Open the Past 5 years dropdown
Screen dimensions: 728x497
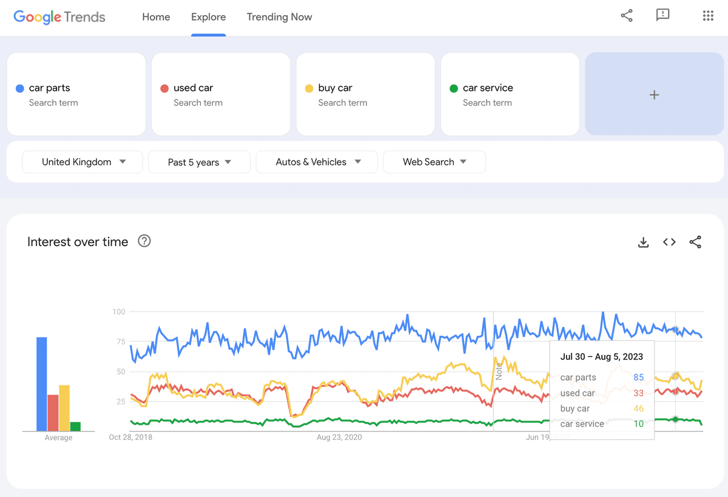click(199, 162)
